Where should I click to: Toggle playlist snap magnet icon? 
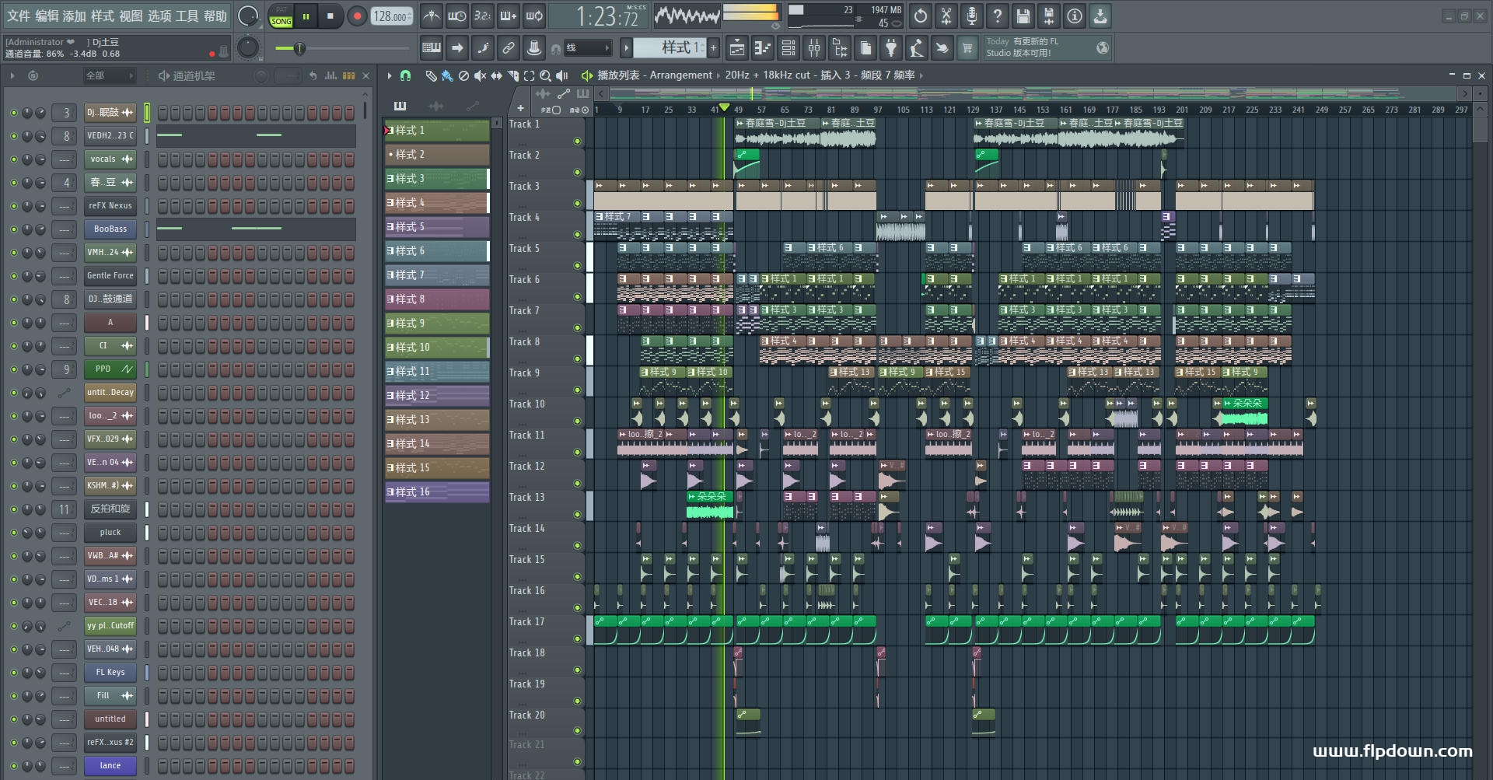point(405,75)
